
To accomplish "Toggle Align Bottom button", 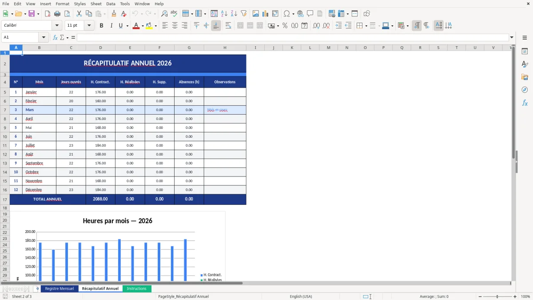I will tap(216, 26).
